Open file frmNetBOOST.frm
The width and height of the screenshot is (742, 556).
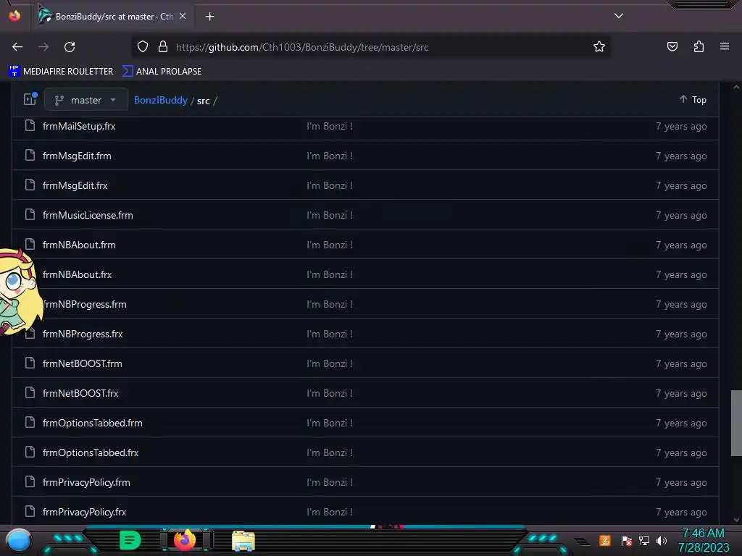tap(83, 363)
